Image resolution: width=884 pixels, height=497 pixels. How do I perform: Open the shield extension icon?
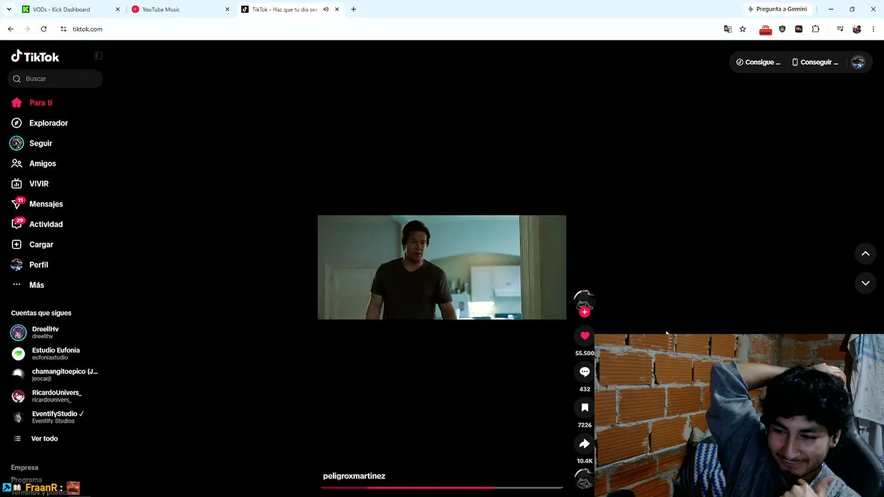click(782, 29)
